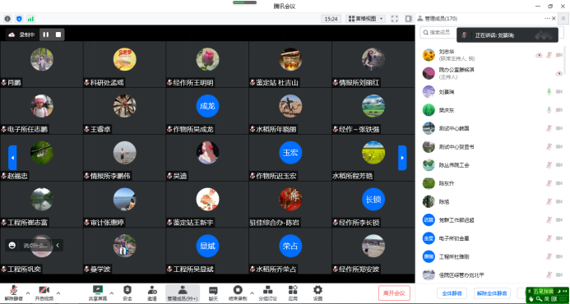The height and width of the screenshot is (304, 570).
Task: Click the cloud recording icon beside 录制中
Action: point(12,35)
